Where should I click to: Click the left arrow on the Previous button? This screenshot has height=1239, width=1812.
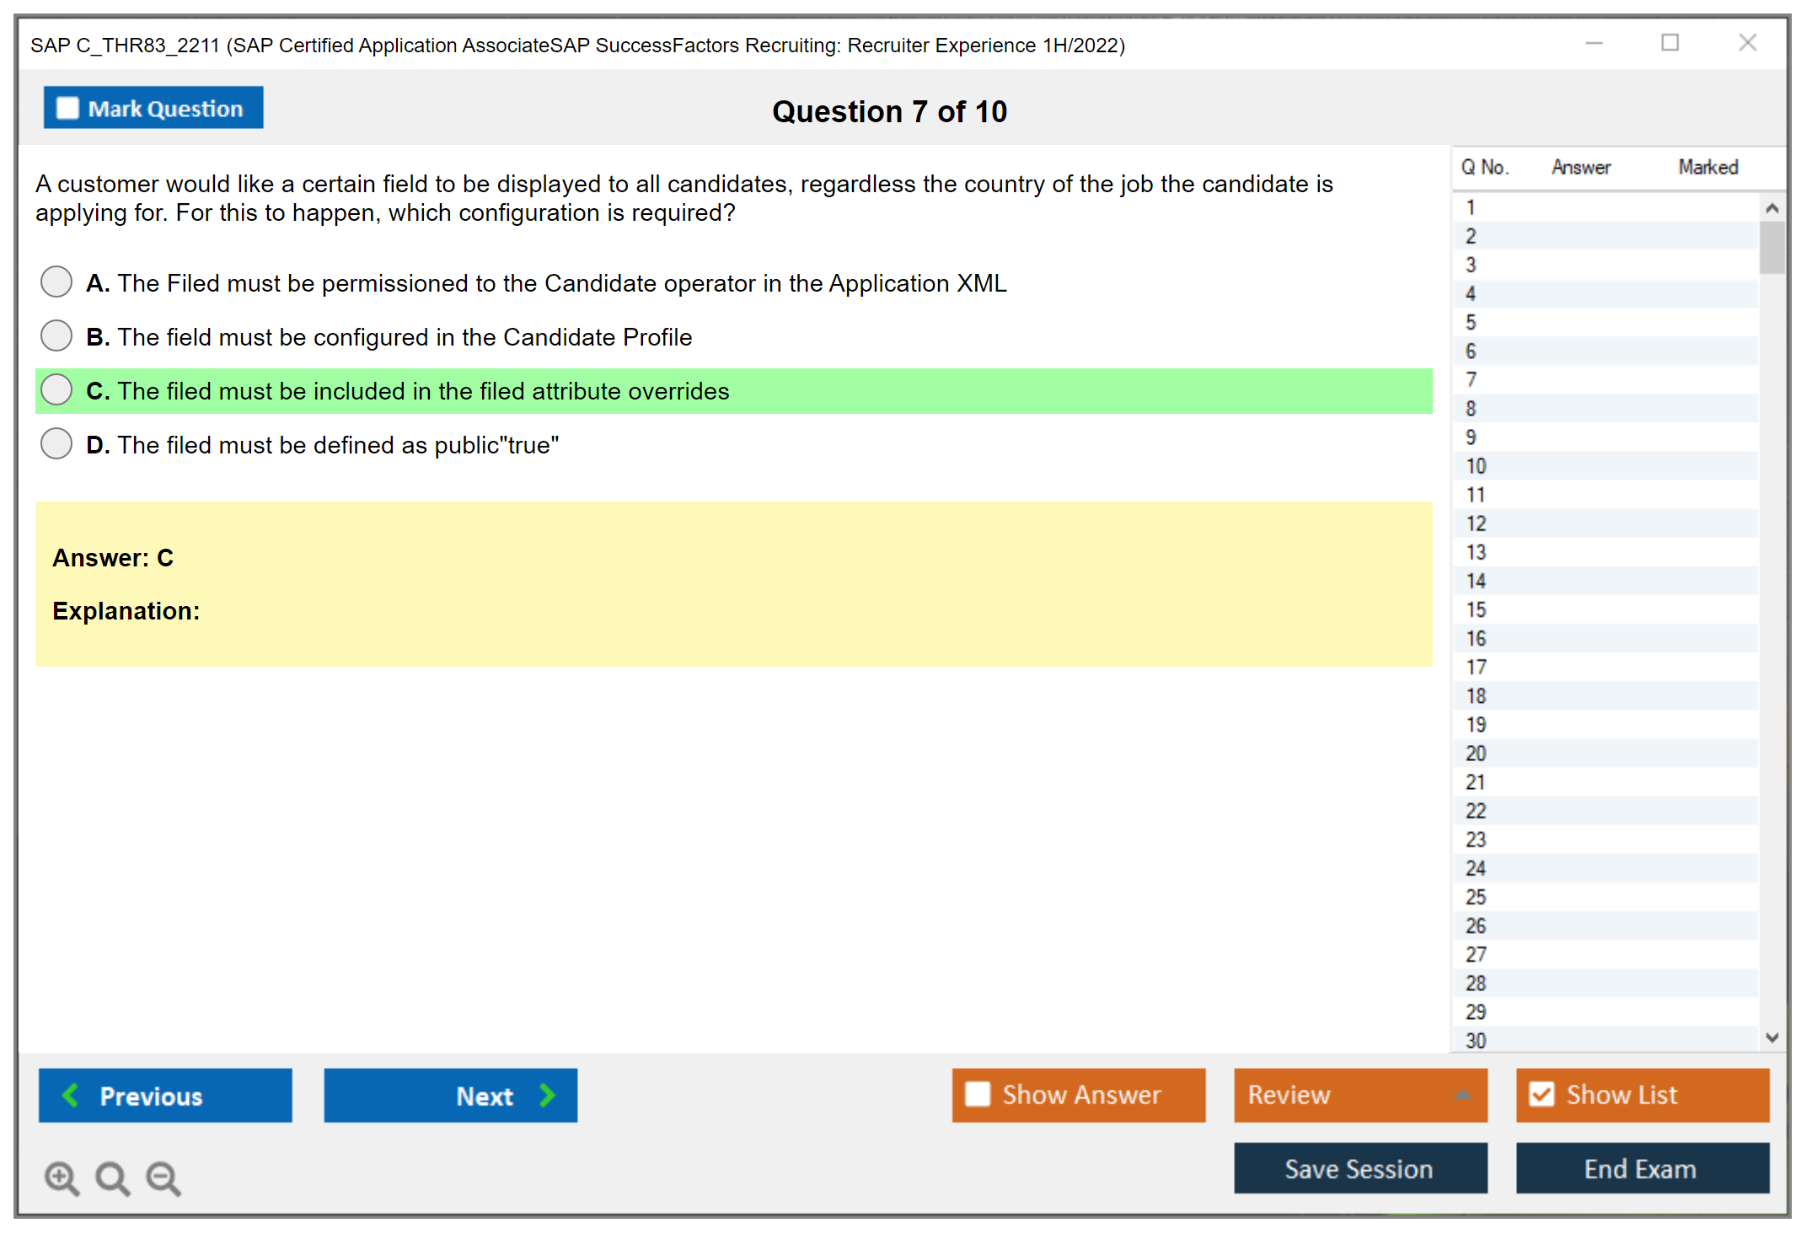[x=71, y=1095]
